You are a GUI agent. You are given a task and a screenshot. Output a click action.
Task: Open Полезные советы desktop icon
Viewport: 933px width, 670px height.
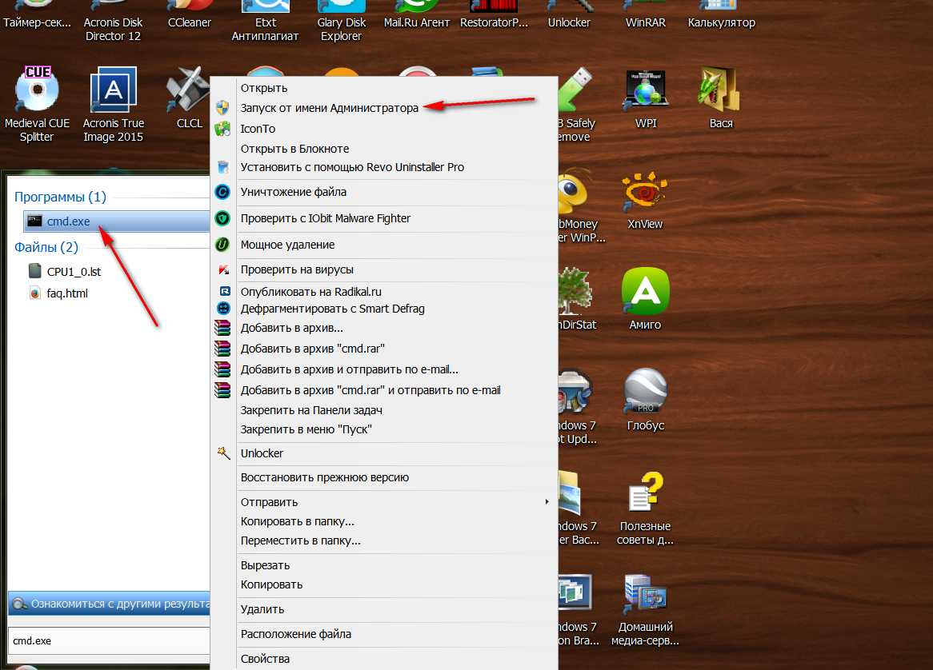click(x=645, y=508)
